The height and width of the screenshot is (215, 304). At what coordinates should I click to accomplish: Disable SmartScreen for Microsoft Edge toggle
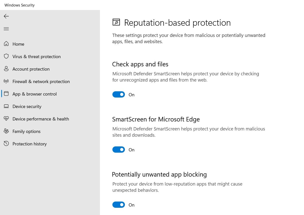click(119, 150)
